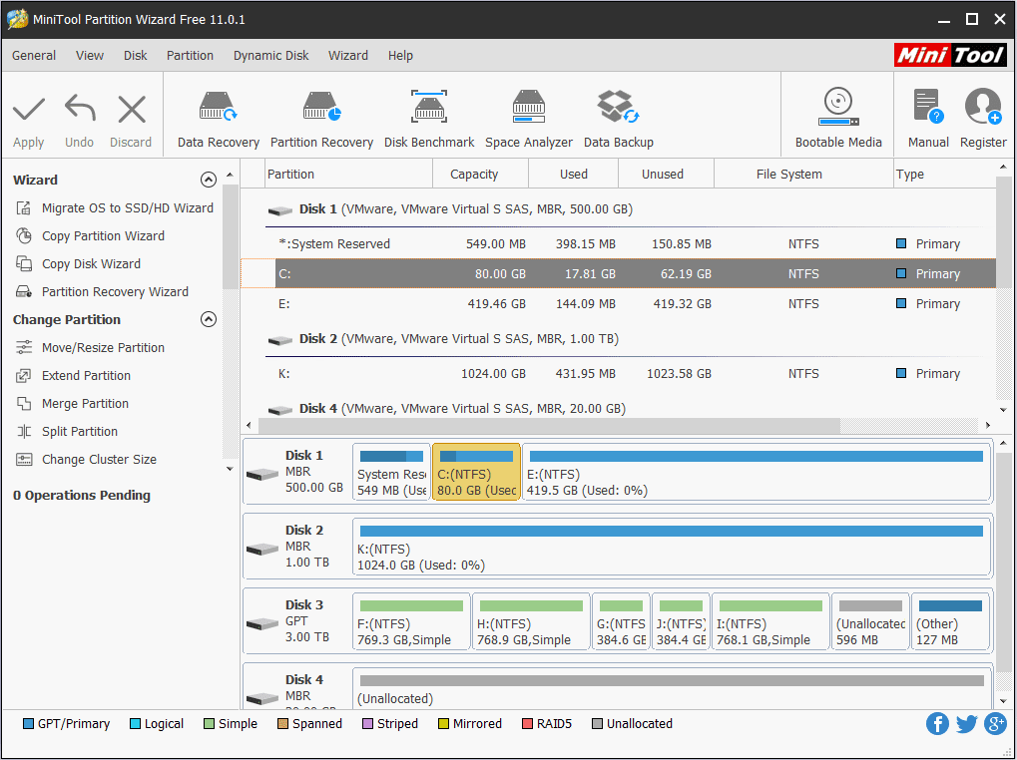Select the E: partition row

618,303
